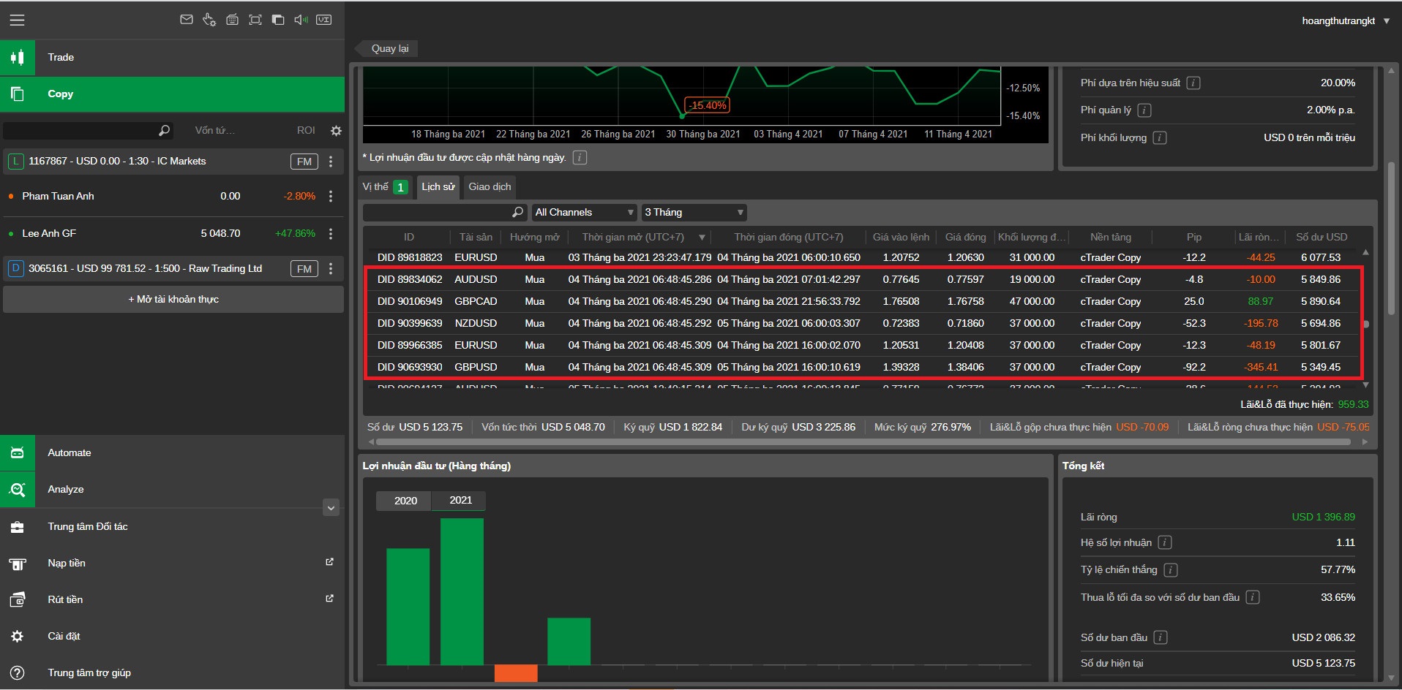Click the history table horizontal scrollbar

[863, 441]
